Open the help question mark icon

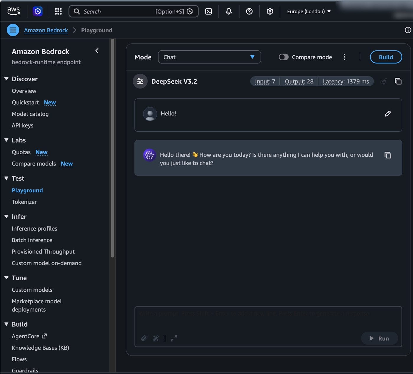pyautogui.click(x=249, y=11)
